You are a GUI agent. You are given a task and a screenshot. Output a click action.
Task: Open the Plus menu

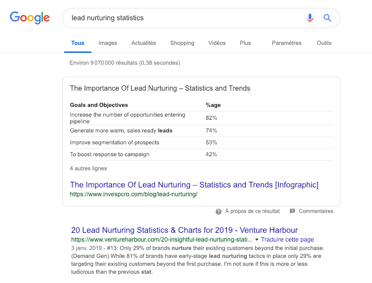pyautogui.click(x=245, y=43)
